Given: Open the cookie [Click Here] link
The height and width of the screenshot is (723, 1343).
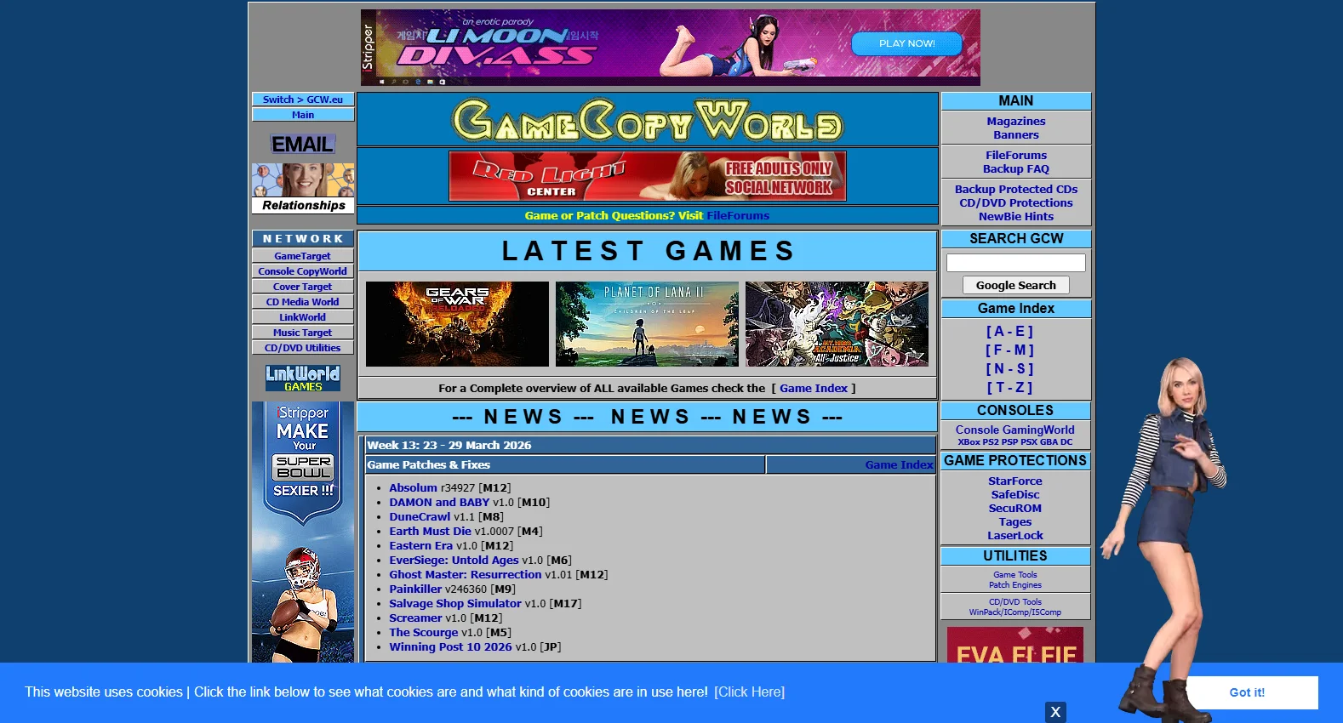Looking at the screenshot, I should tap(750, 692).
